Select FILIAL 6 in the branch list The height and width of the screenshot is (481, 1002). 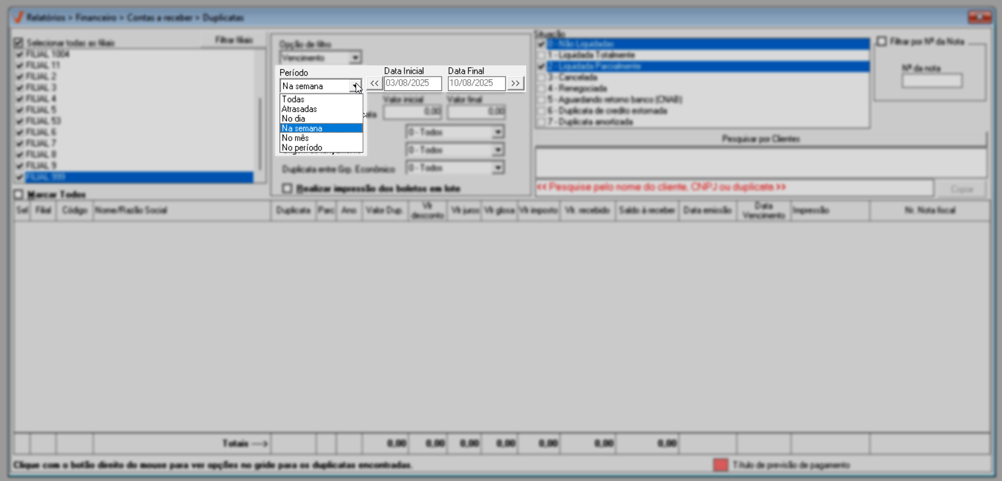pos(41,133)
